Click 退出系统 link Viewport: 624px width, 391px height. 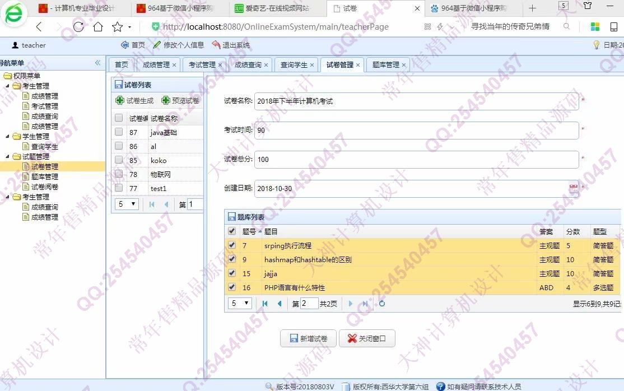point(231,45)
